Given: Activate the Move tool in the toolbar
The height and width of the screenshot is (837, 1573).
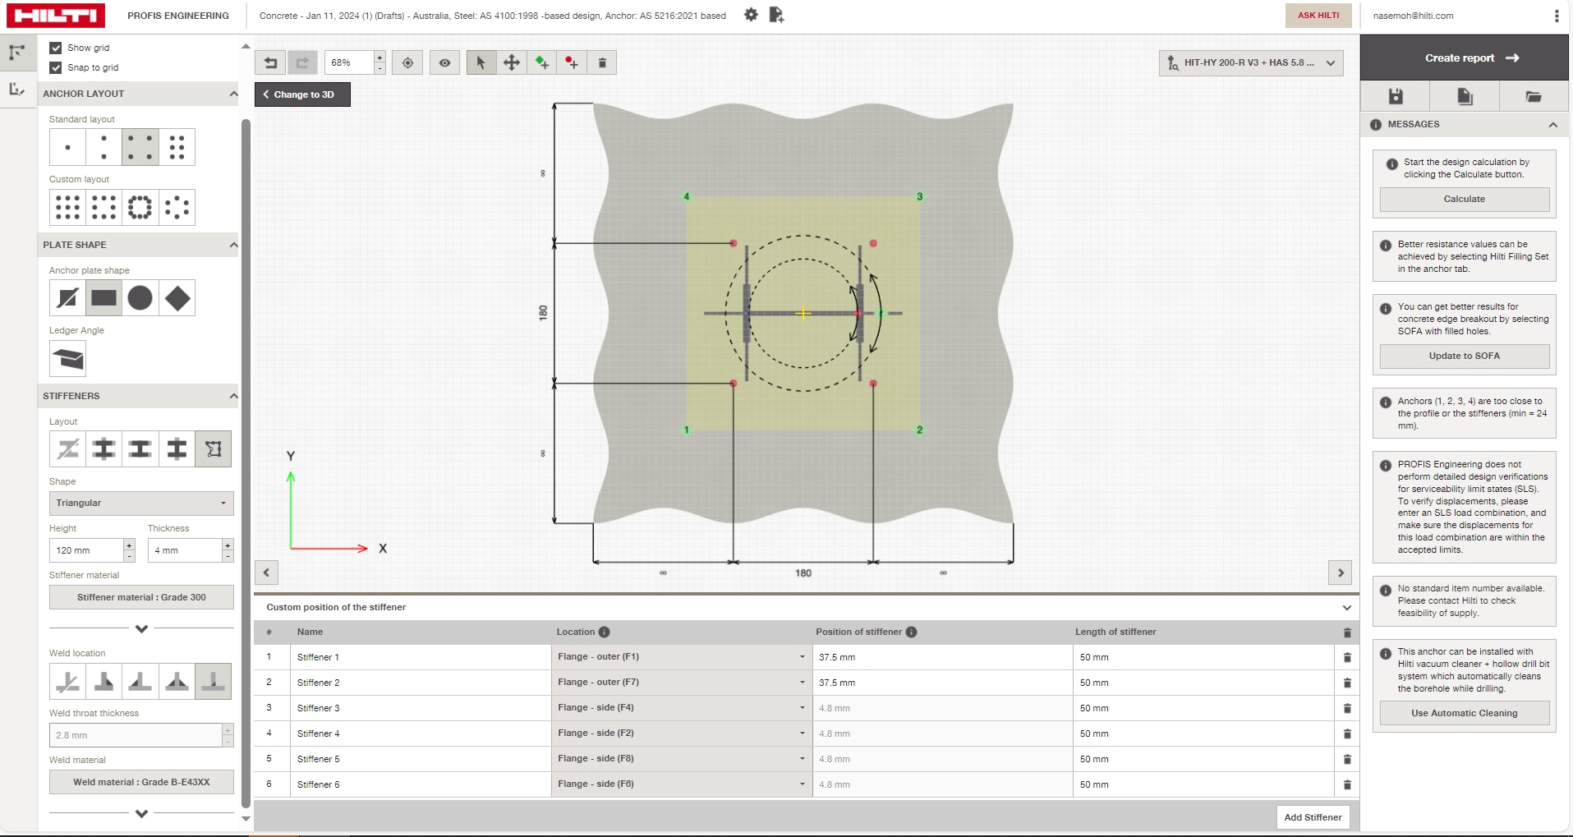Looking at the screenshot, I should (511, 62).
